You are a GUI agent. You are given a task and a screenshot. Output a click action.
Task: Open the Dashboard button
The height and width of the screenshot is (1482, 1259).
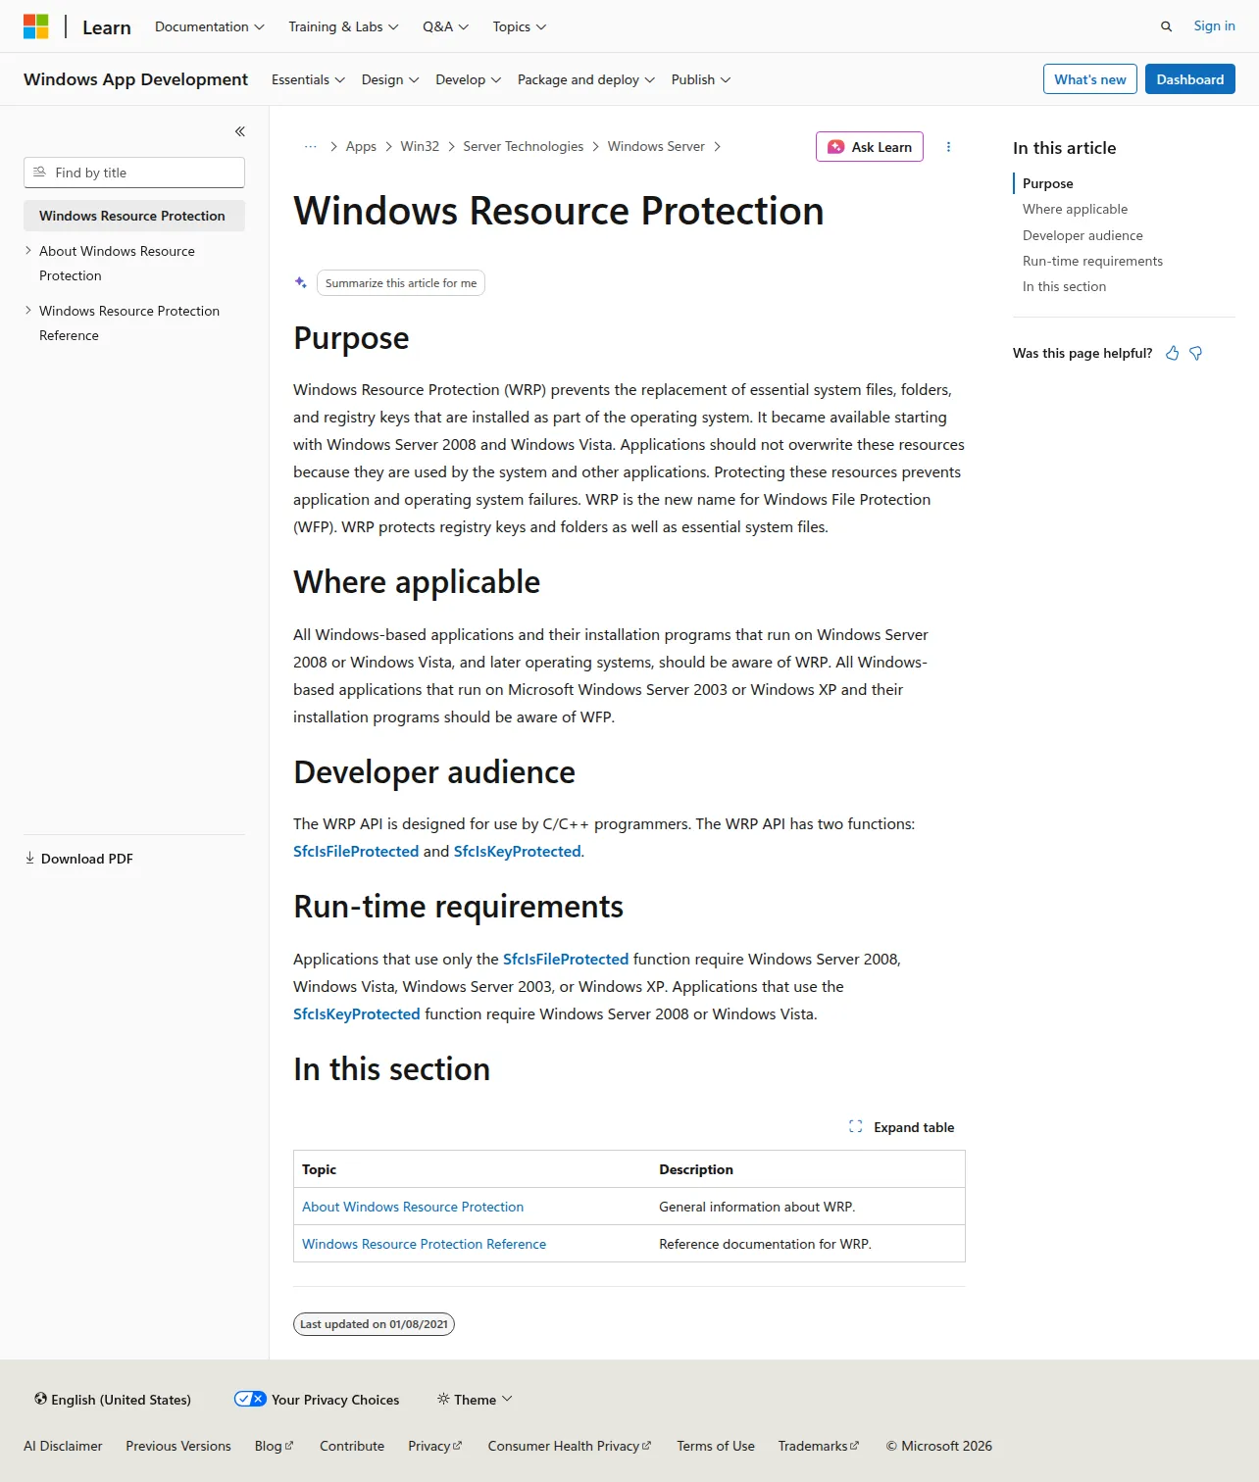click(1190, 79)
